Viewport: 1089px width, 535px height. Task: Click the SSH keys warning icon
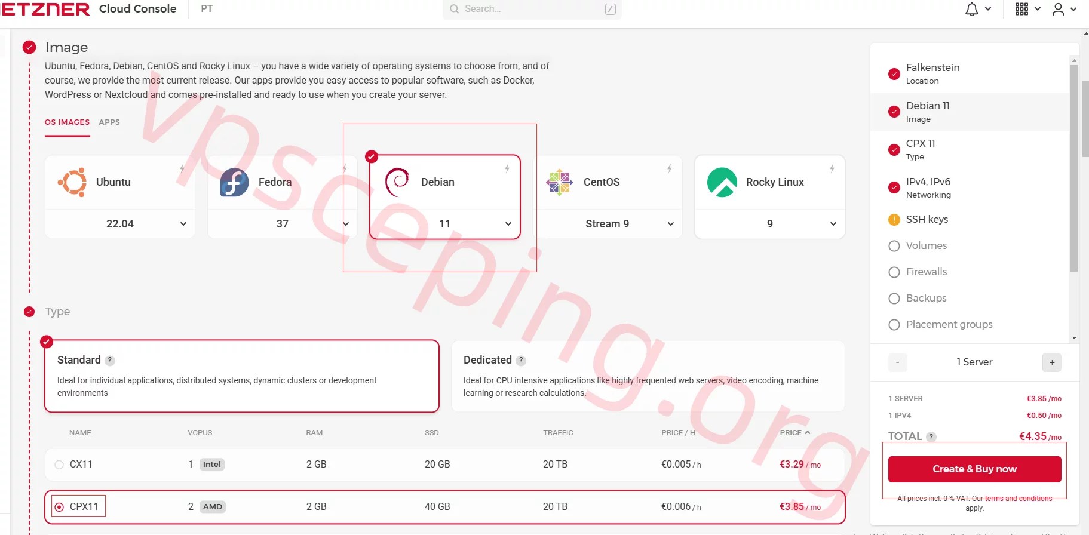(x=894, y=220)
